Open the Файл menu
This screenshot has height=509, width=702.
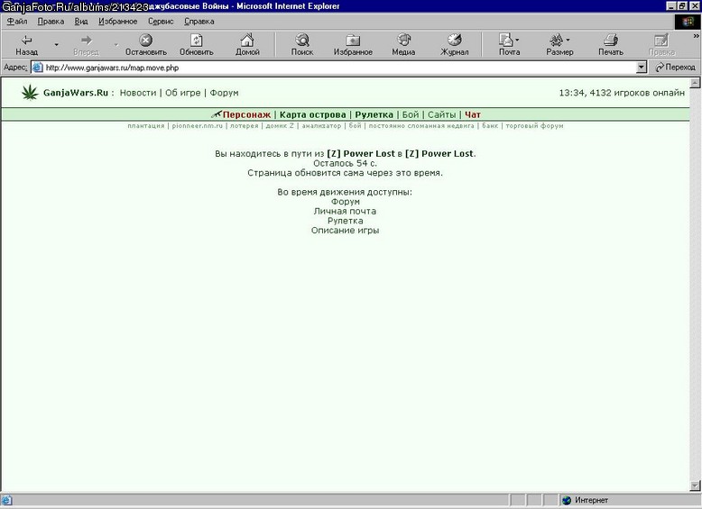(16, 22)
